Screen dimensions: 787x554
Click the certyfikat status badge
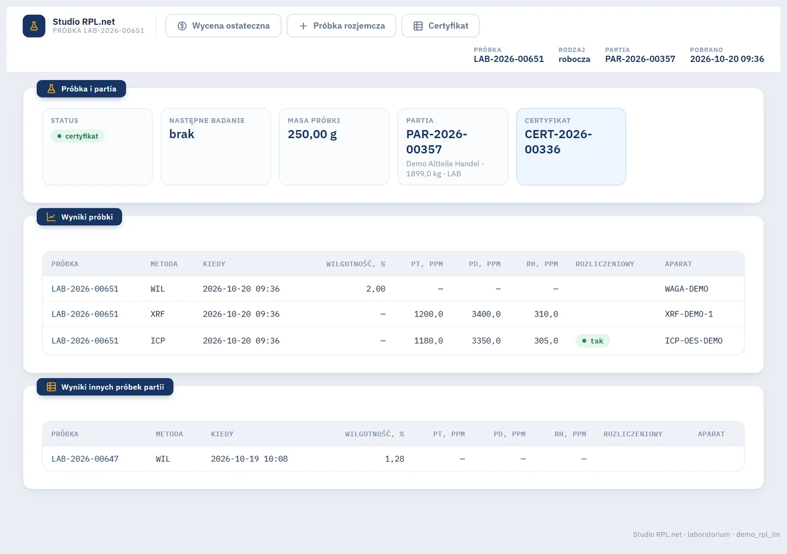78,136
